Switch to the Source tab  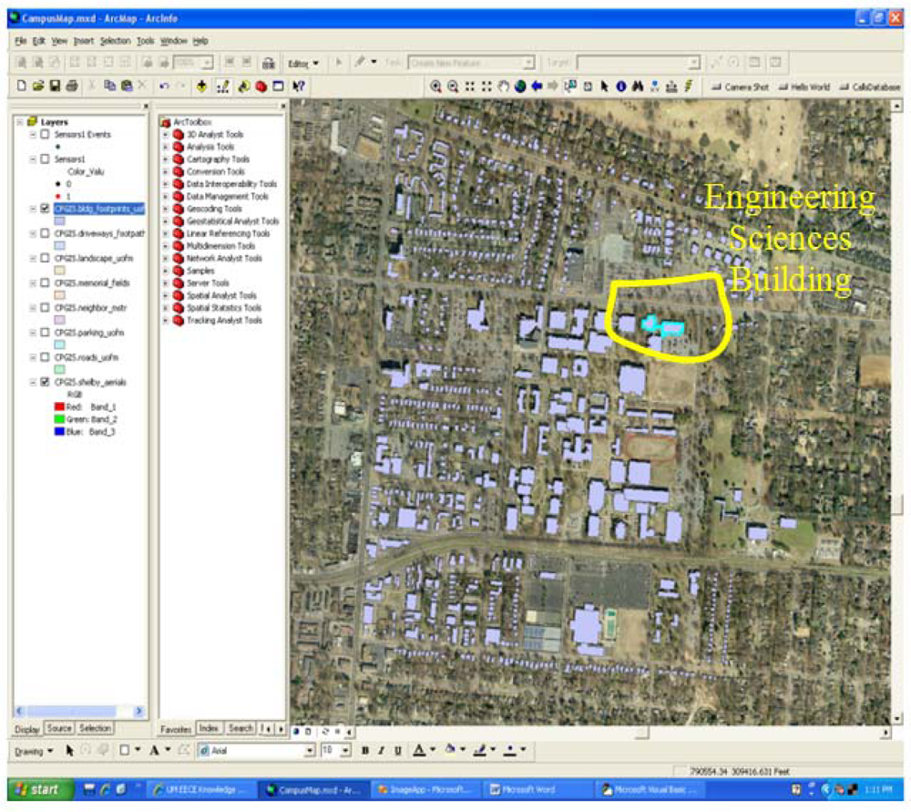point(59,728)
